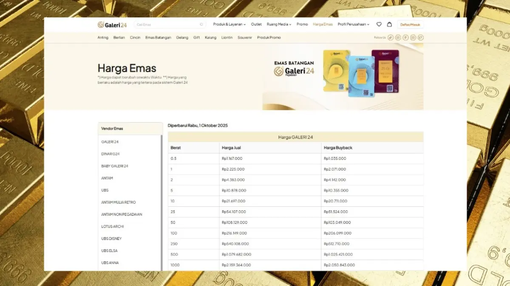Select ANTAM in vendor list
This screenshot has height=286, width=510.
[107, 178]
